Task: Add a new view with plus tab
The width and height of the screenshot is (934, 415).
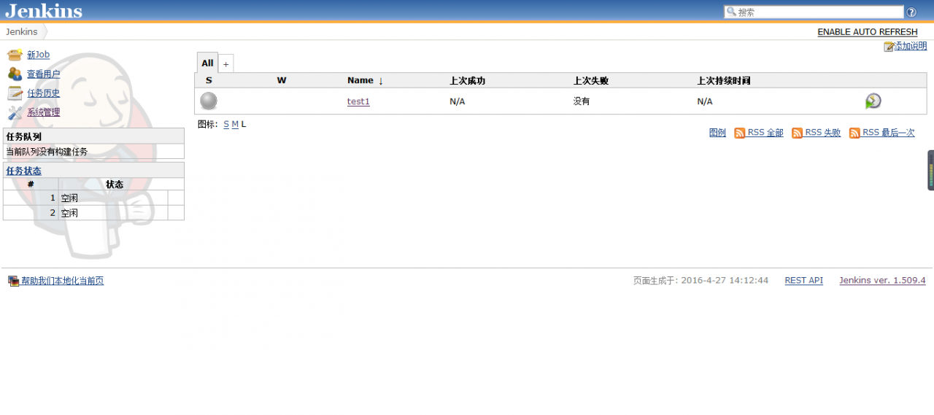Action: (225, 64)
